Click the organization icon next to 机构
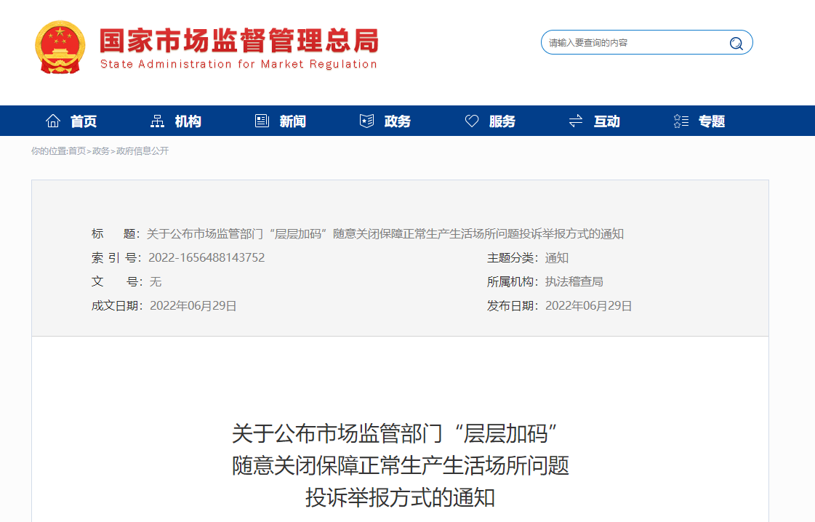Image resolution: width=815 pixels, height=522 pixels. click(x=157, y=121)
